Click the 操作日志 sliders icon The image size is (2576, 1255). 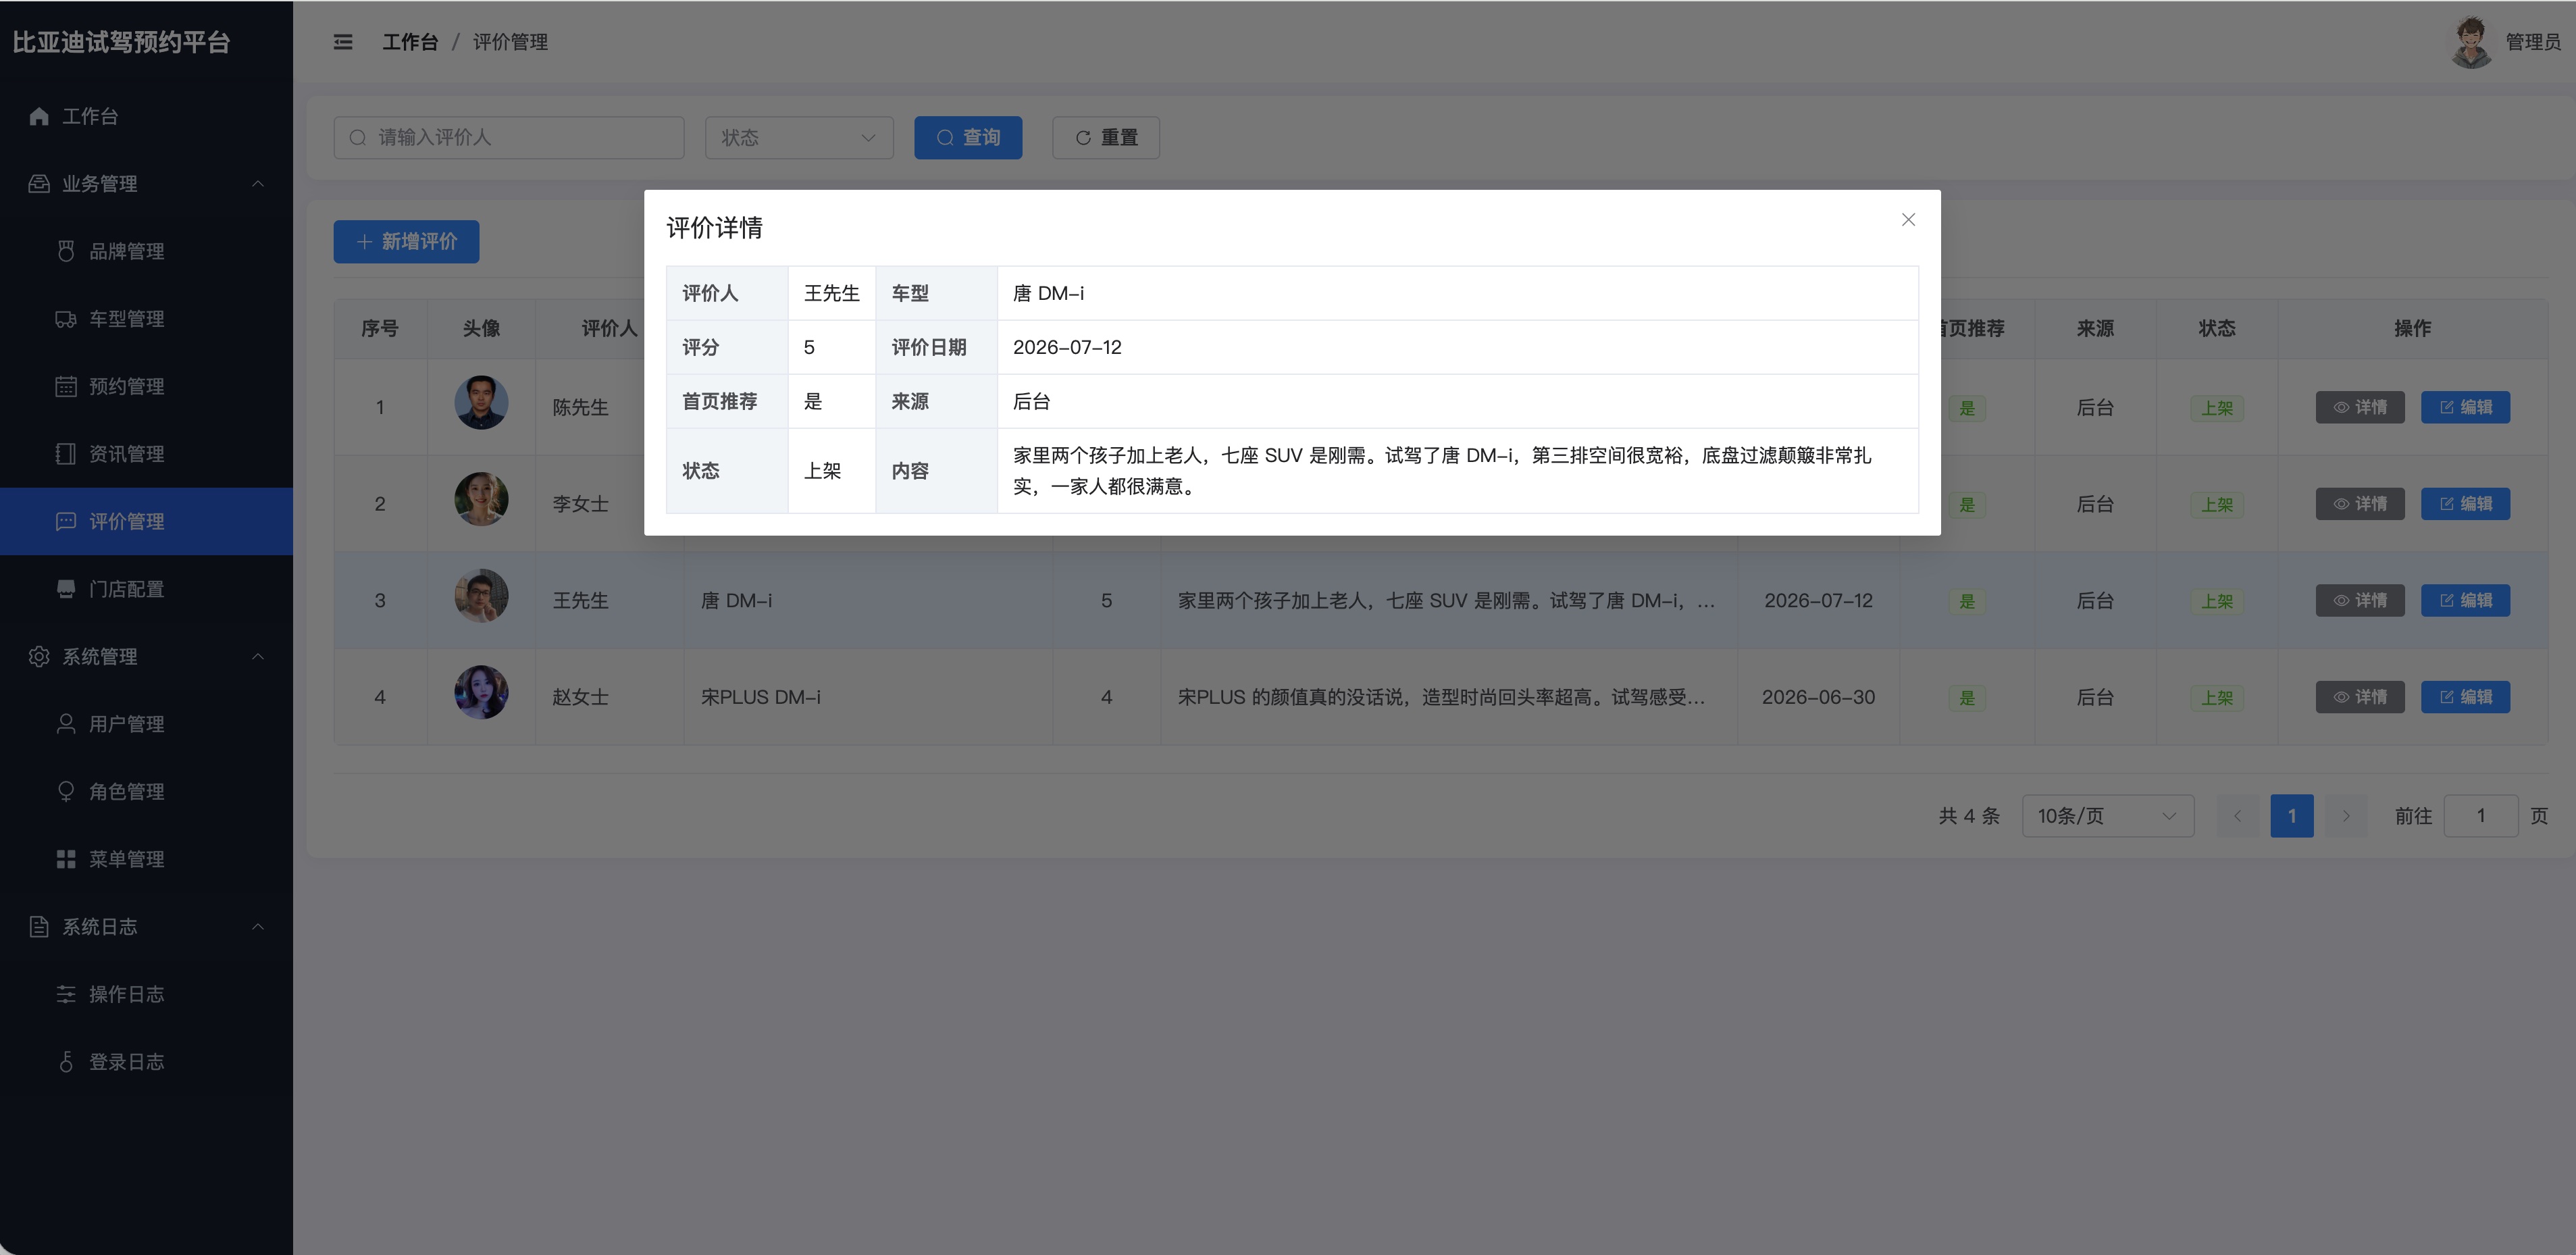coord(66,994)
